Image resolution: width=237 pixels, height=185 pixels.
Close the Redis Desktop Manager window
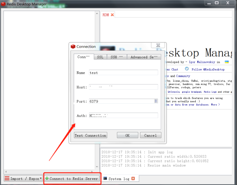(228, 3)
